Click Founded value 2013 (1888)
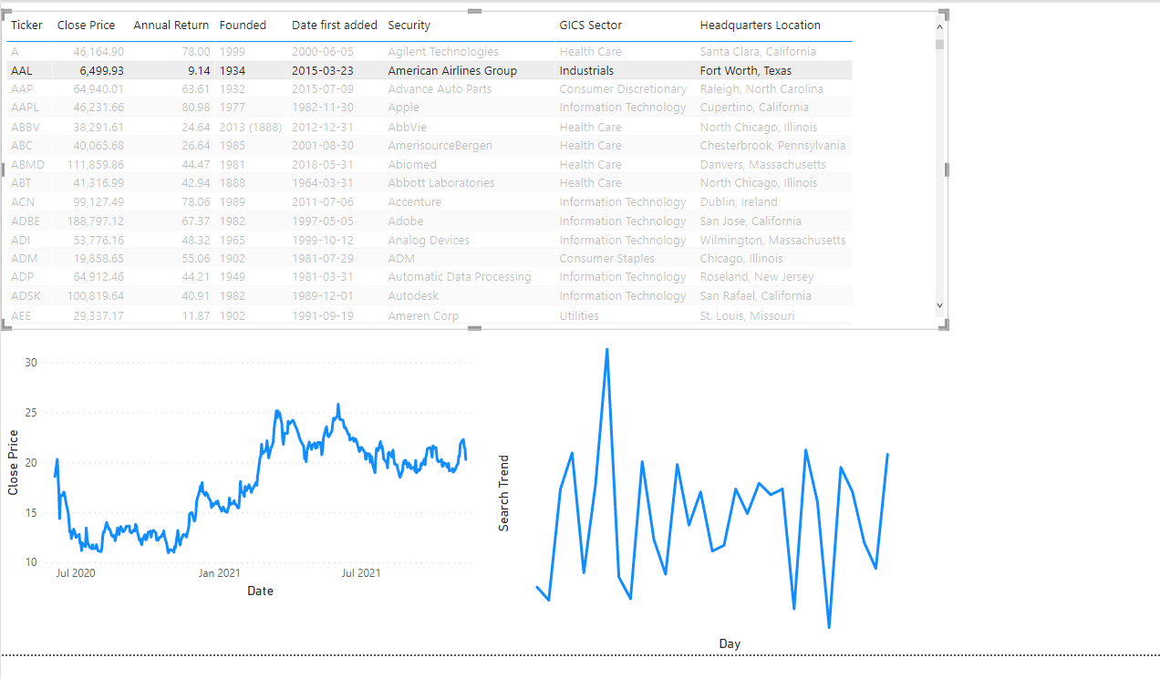The height and width of the screenshot is (679, 1160). coord(251,128)
